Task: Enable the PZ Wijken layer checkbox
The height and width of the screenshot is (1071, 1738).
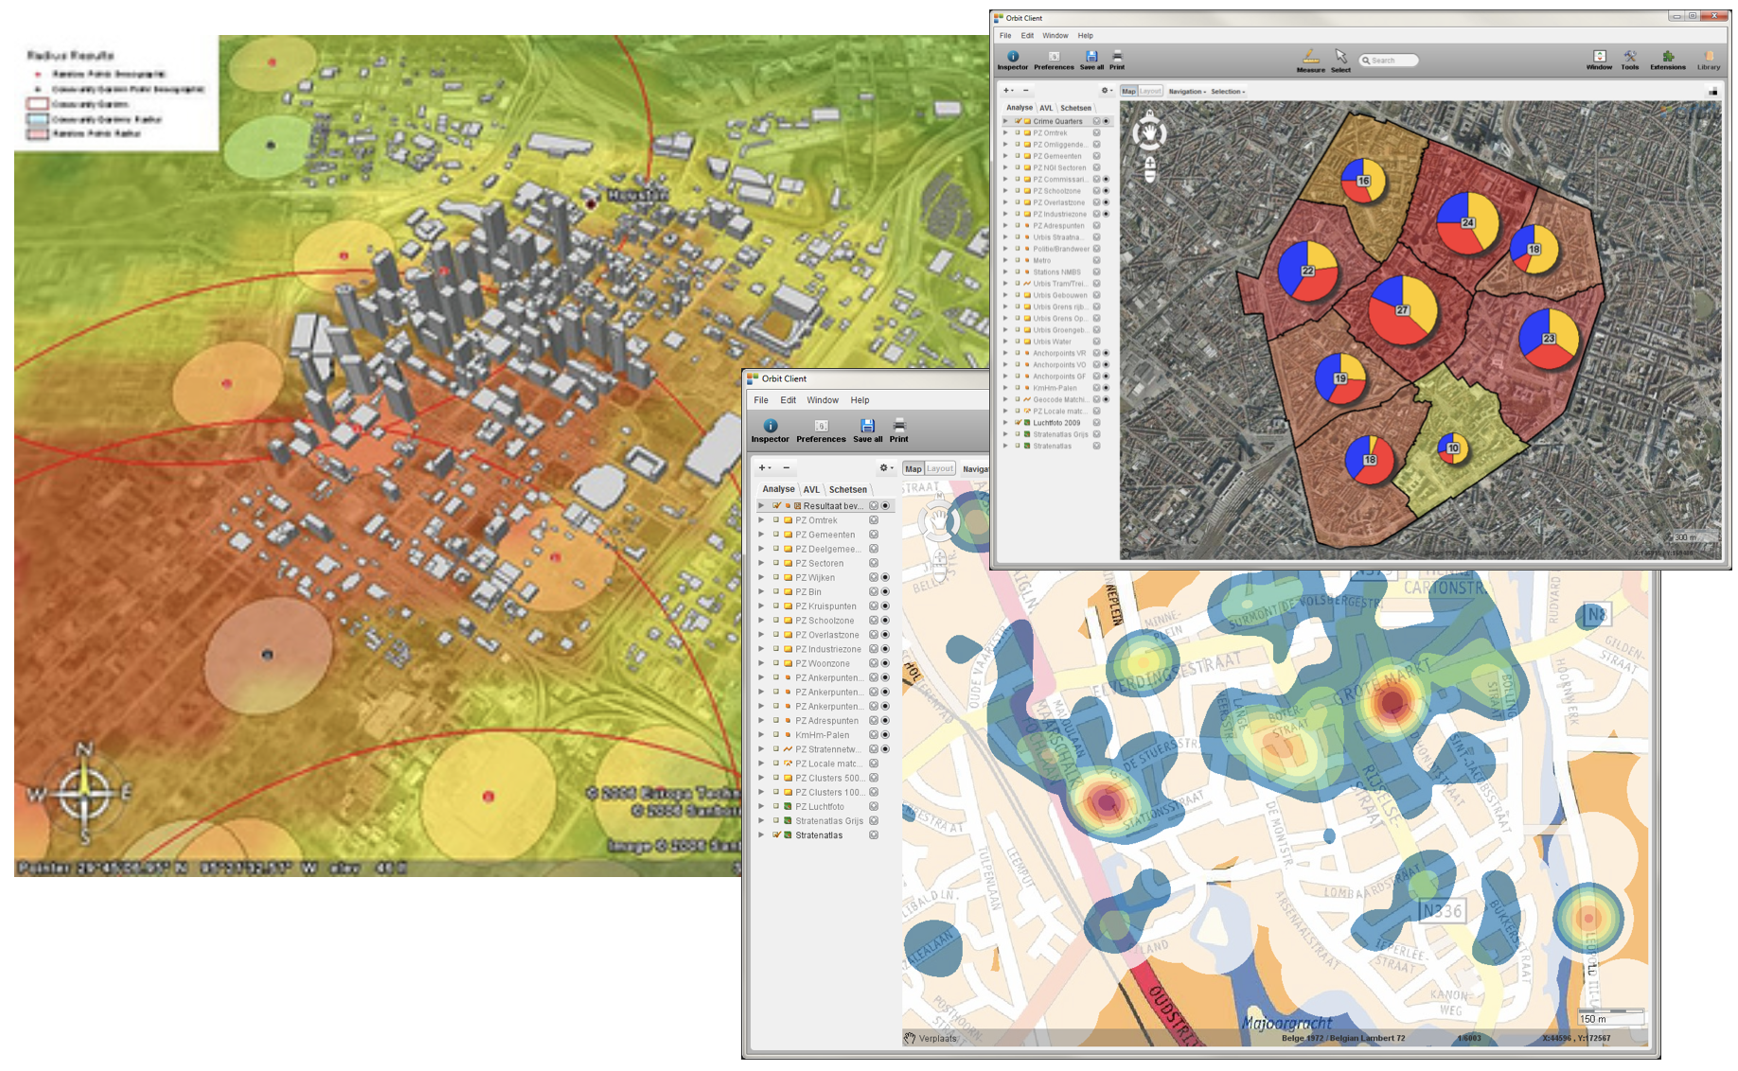Action: click(776, 578)
